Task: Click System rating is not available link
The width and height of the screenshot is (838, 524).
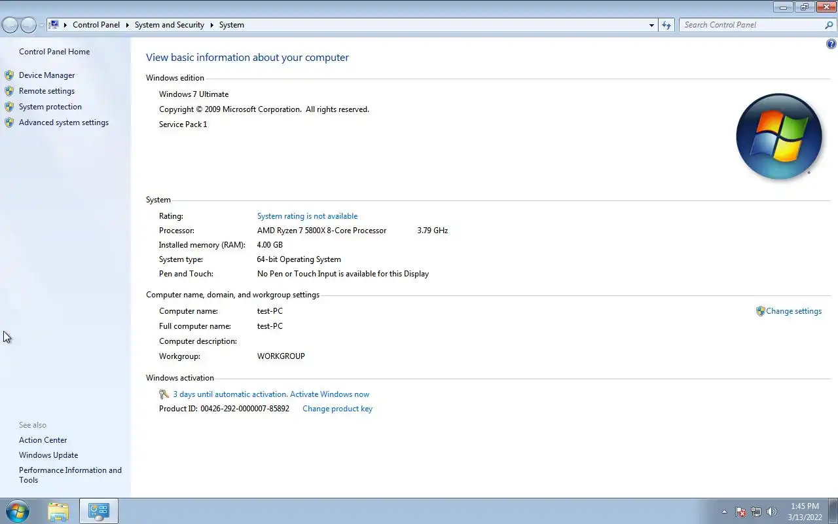Action: (x=307, y=216)
